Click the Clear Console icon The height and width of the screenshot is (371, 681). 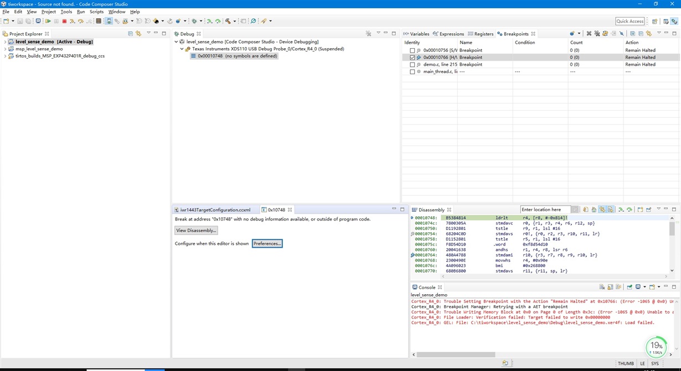pyautogui.click(x=602, y=288)
